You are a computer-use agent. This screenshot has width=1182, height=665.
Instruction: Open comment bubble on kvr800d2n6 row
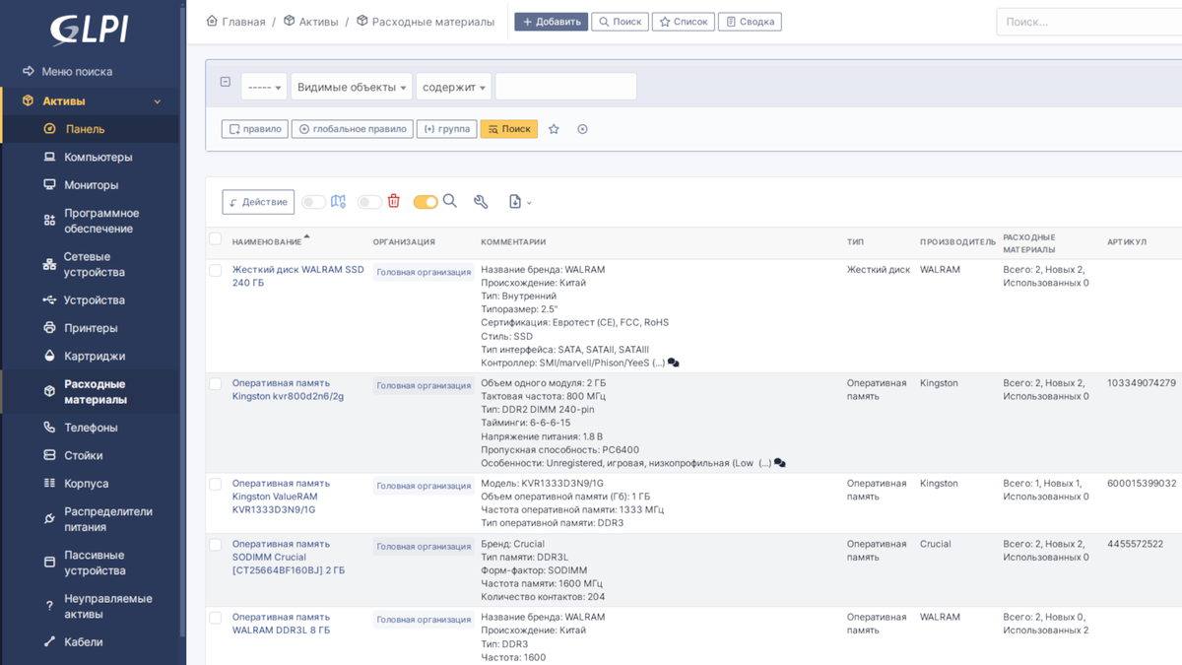[779, 463]
